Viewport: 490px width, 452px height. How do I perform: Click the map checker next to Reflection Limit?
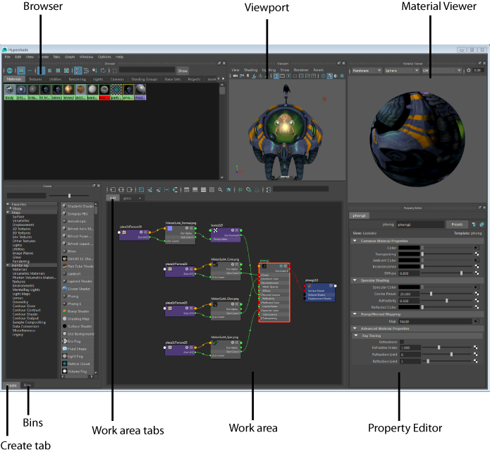coord(476,361)
